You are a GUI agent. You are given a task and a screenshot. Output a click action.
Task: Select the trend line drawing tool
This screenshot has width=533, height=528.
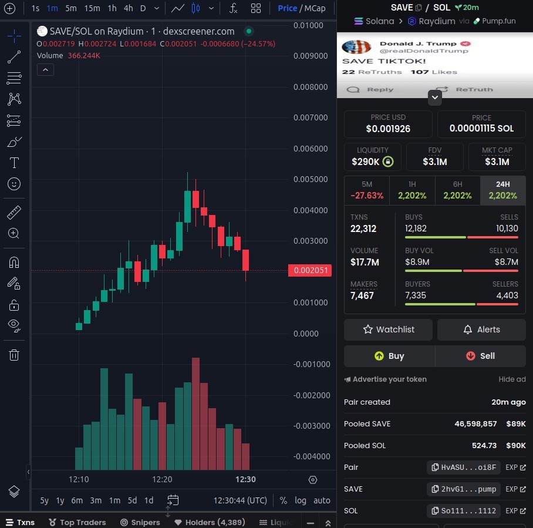point(14,57)
